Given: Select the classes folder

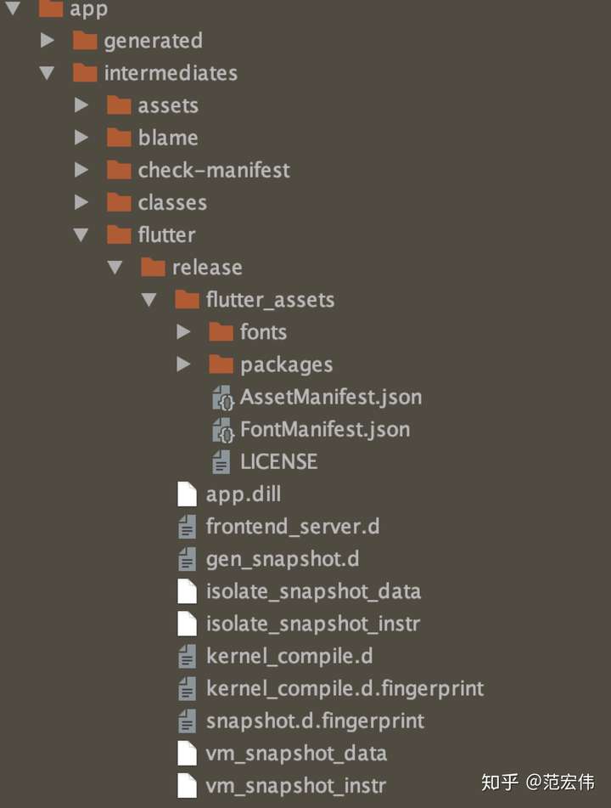Looking at the screenshot, I should tap(172, 203).
